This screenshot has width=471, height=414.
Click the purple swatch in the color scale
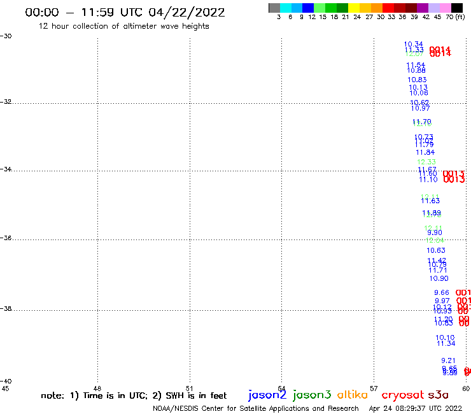pyautogui.click(x=423, y=8)
